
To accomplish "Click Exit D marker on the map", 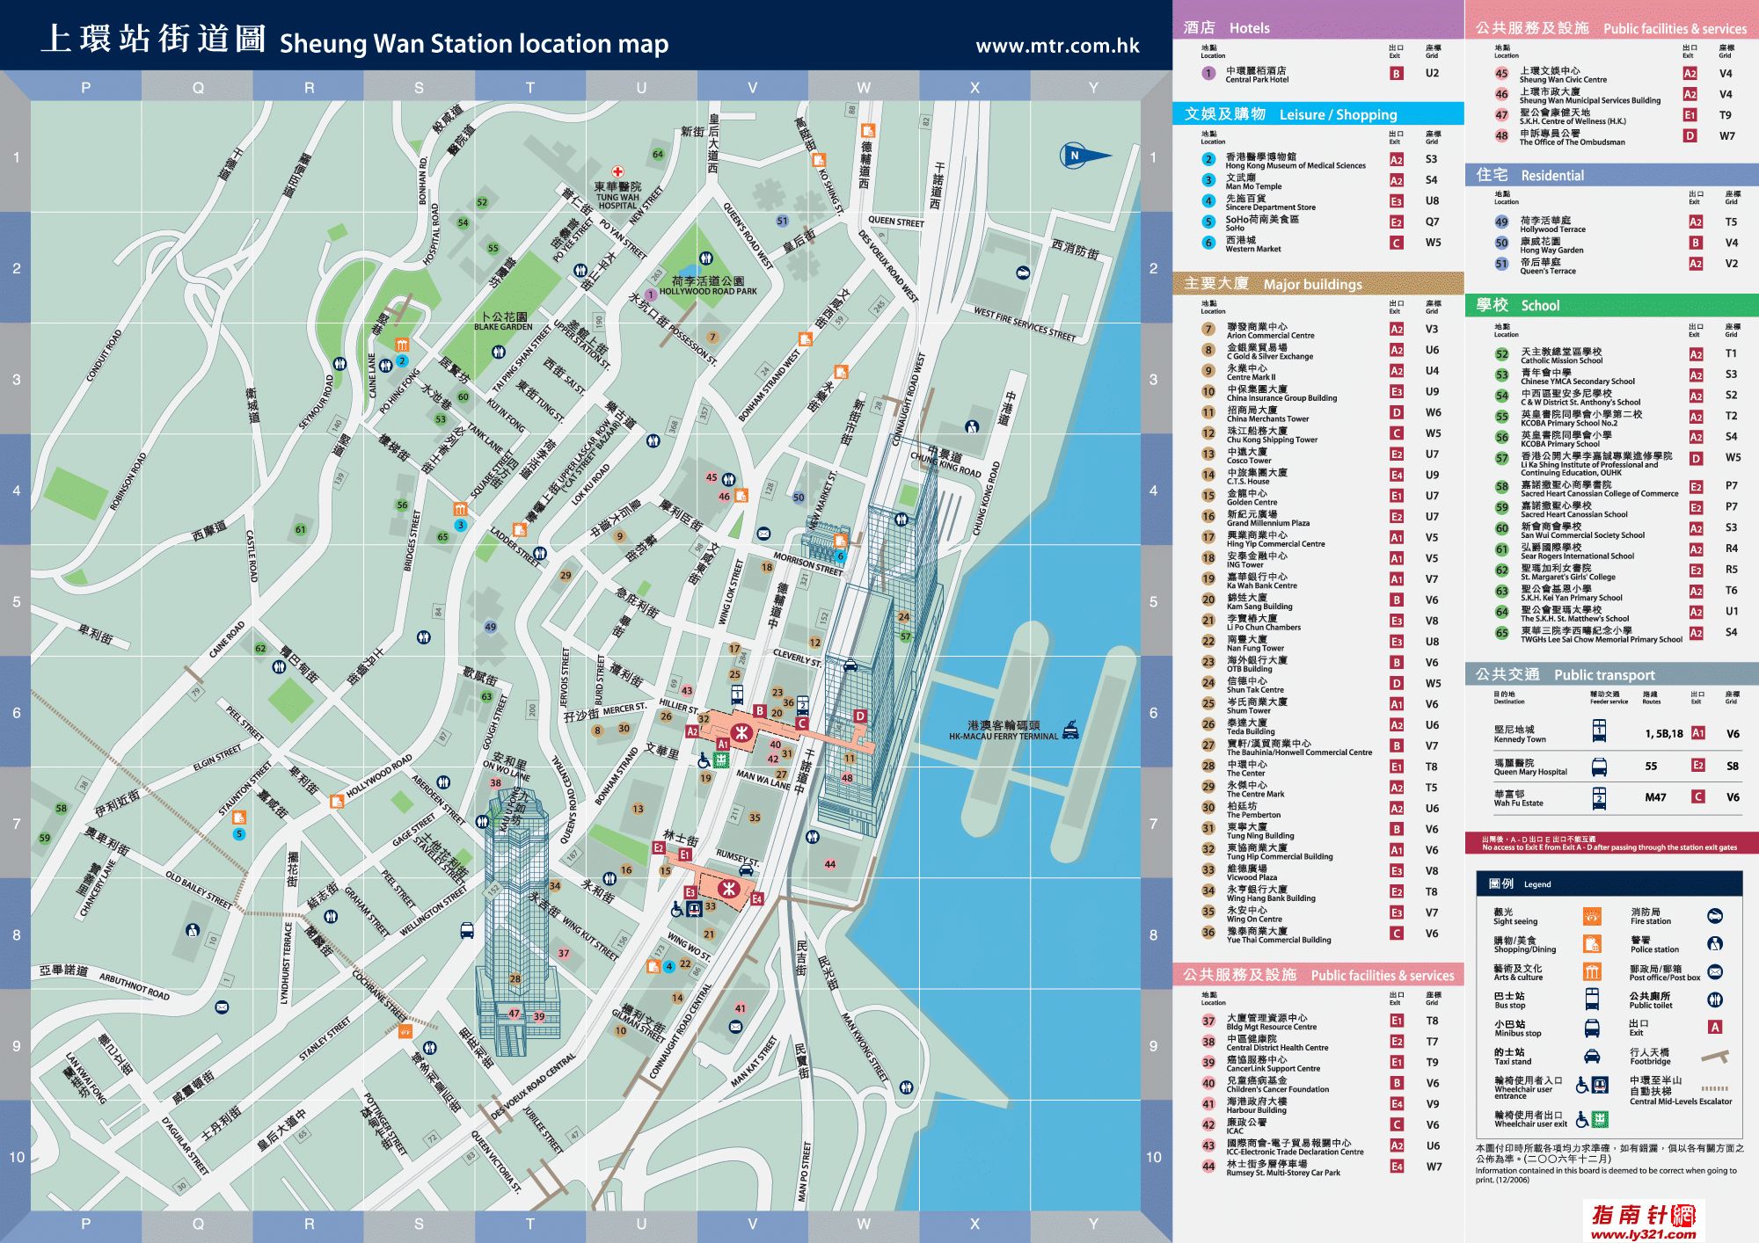I will (859, 716).
